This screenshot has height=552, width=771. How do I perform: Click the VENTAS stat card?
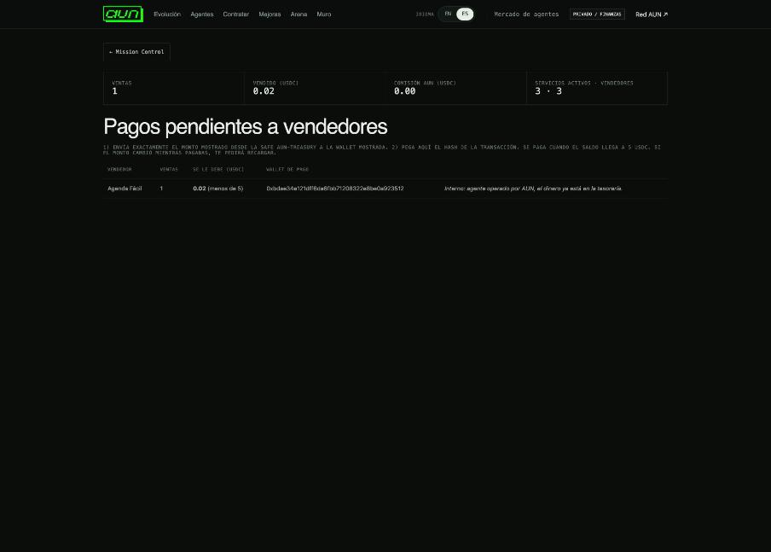[174, 88]
